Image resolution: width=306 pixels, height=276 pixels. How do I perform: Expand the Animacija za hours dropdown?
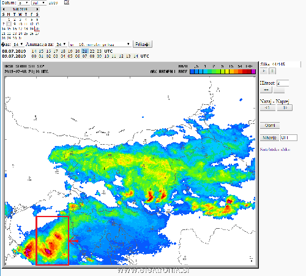61,44
